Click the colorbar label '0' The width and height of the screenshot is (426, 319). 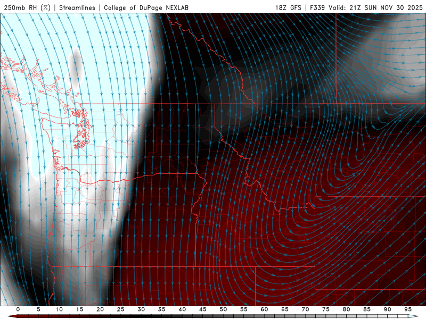click(x=18, y=309)
